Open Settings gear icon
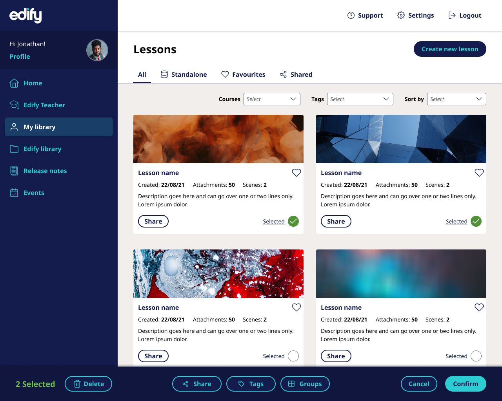Screen dimensions: 502x401 [401, 15]
